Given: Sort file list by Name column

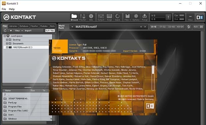Looking at the screenshot, I should tap(16, 91).
